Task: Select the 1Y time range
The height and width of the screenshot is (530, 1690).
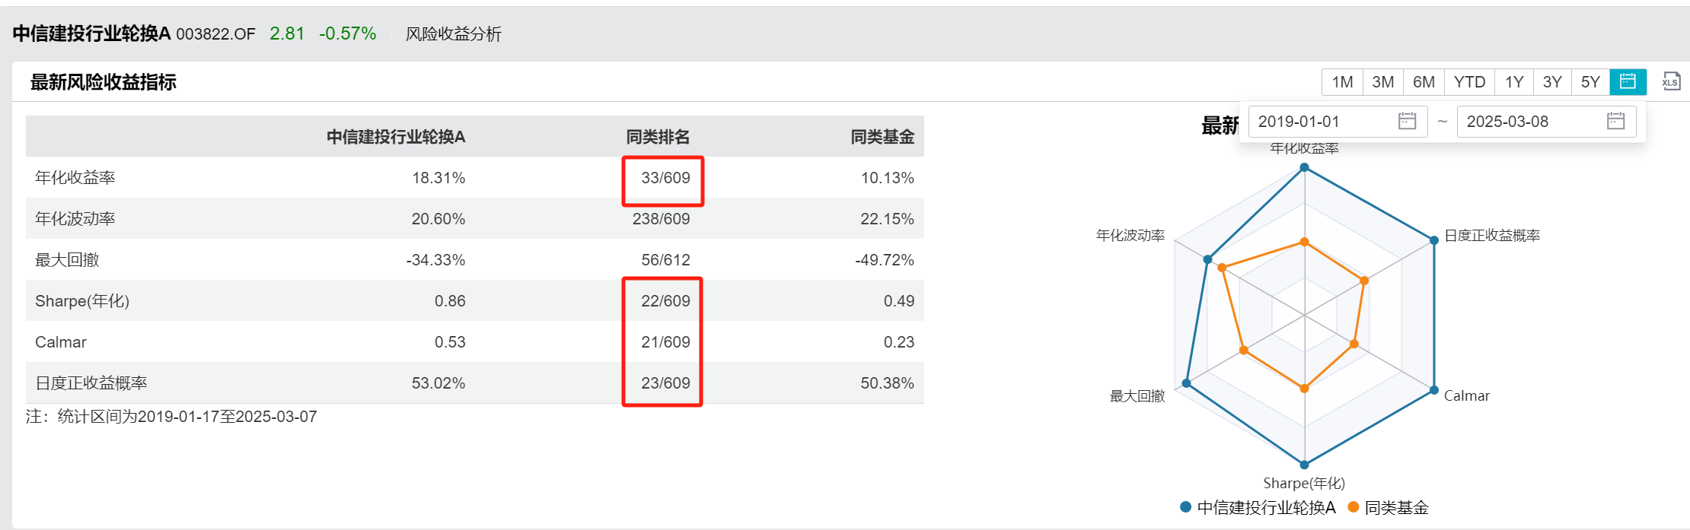Action: click(1514, 82)
